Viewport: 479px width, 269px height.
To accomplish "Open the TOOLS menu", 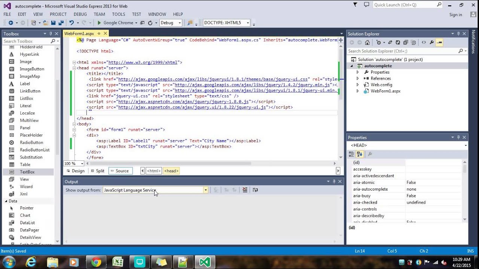I will 119,14.
